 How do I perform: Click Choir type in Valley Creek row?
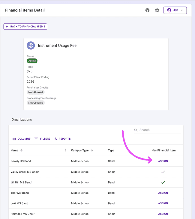[111, 172]
